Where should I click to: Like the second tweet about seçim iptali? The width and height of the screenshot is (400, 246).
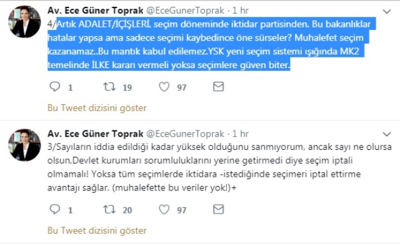(x=164, y=209)
